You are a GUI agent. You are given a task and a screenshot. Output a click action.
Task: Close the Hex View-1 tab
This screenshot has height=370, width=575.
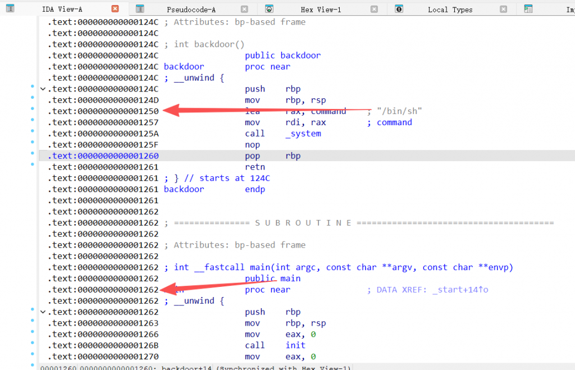374,9
